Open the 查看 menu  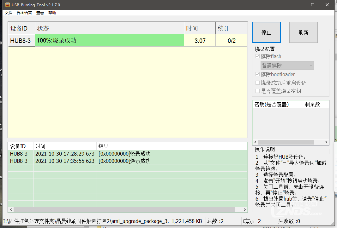pyautogui.click(x=40, y=13)
